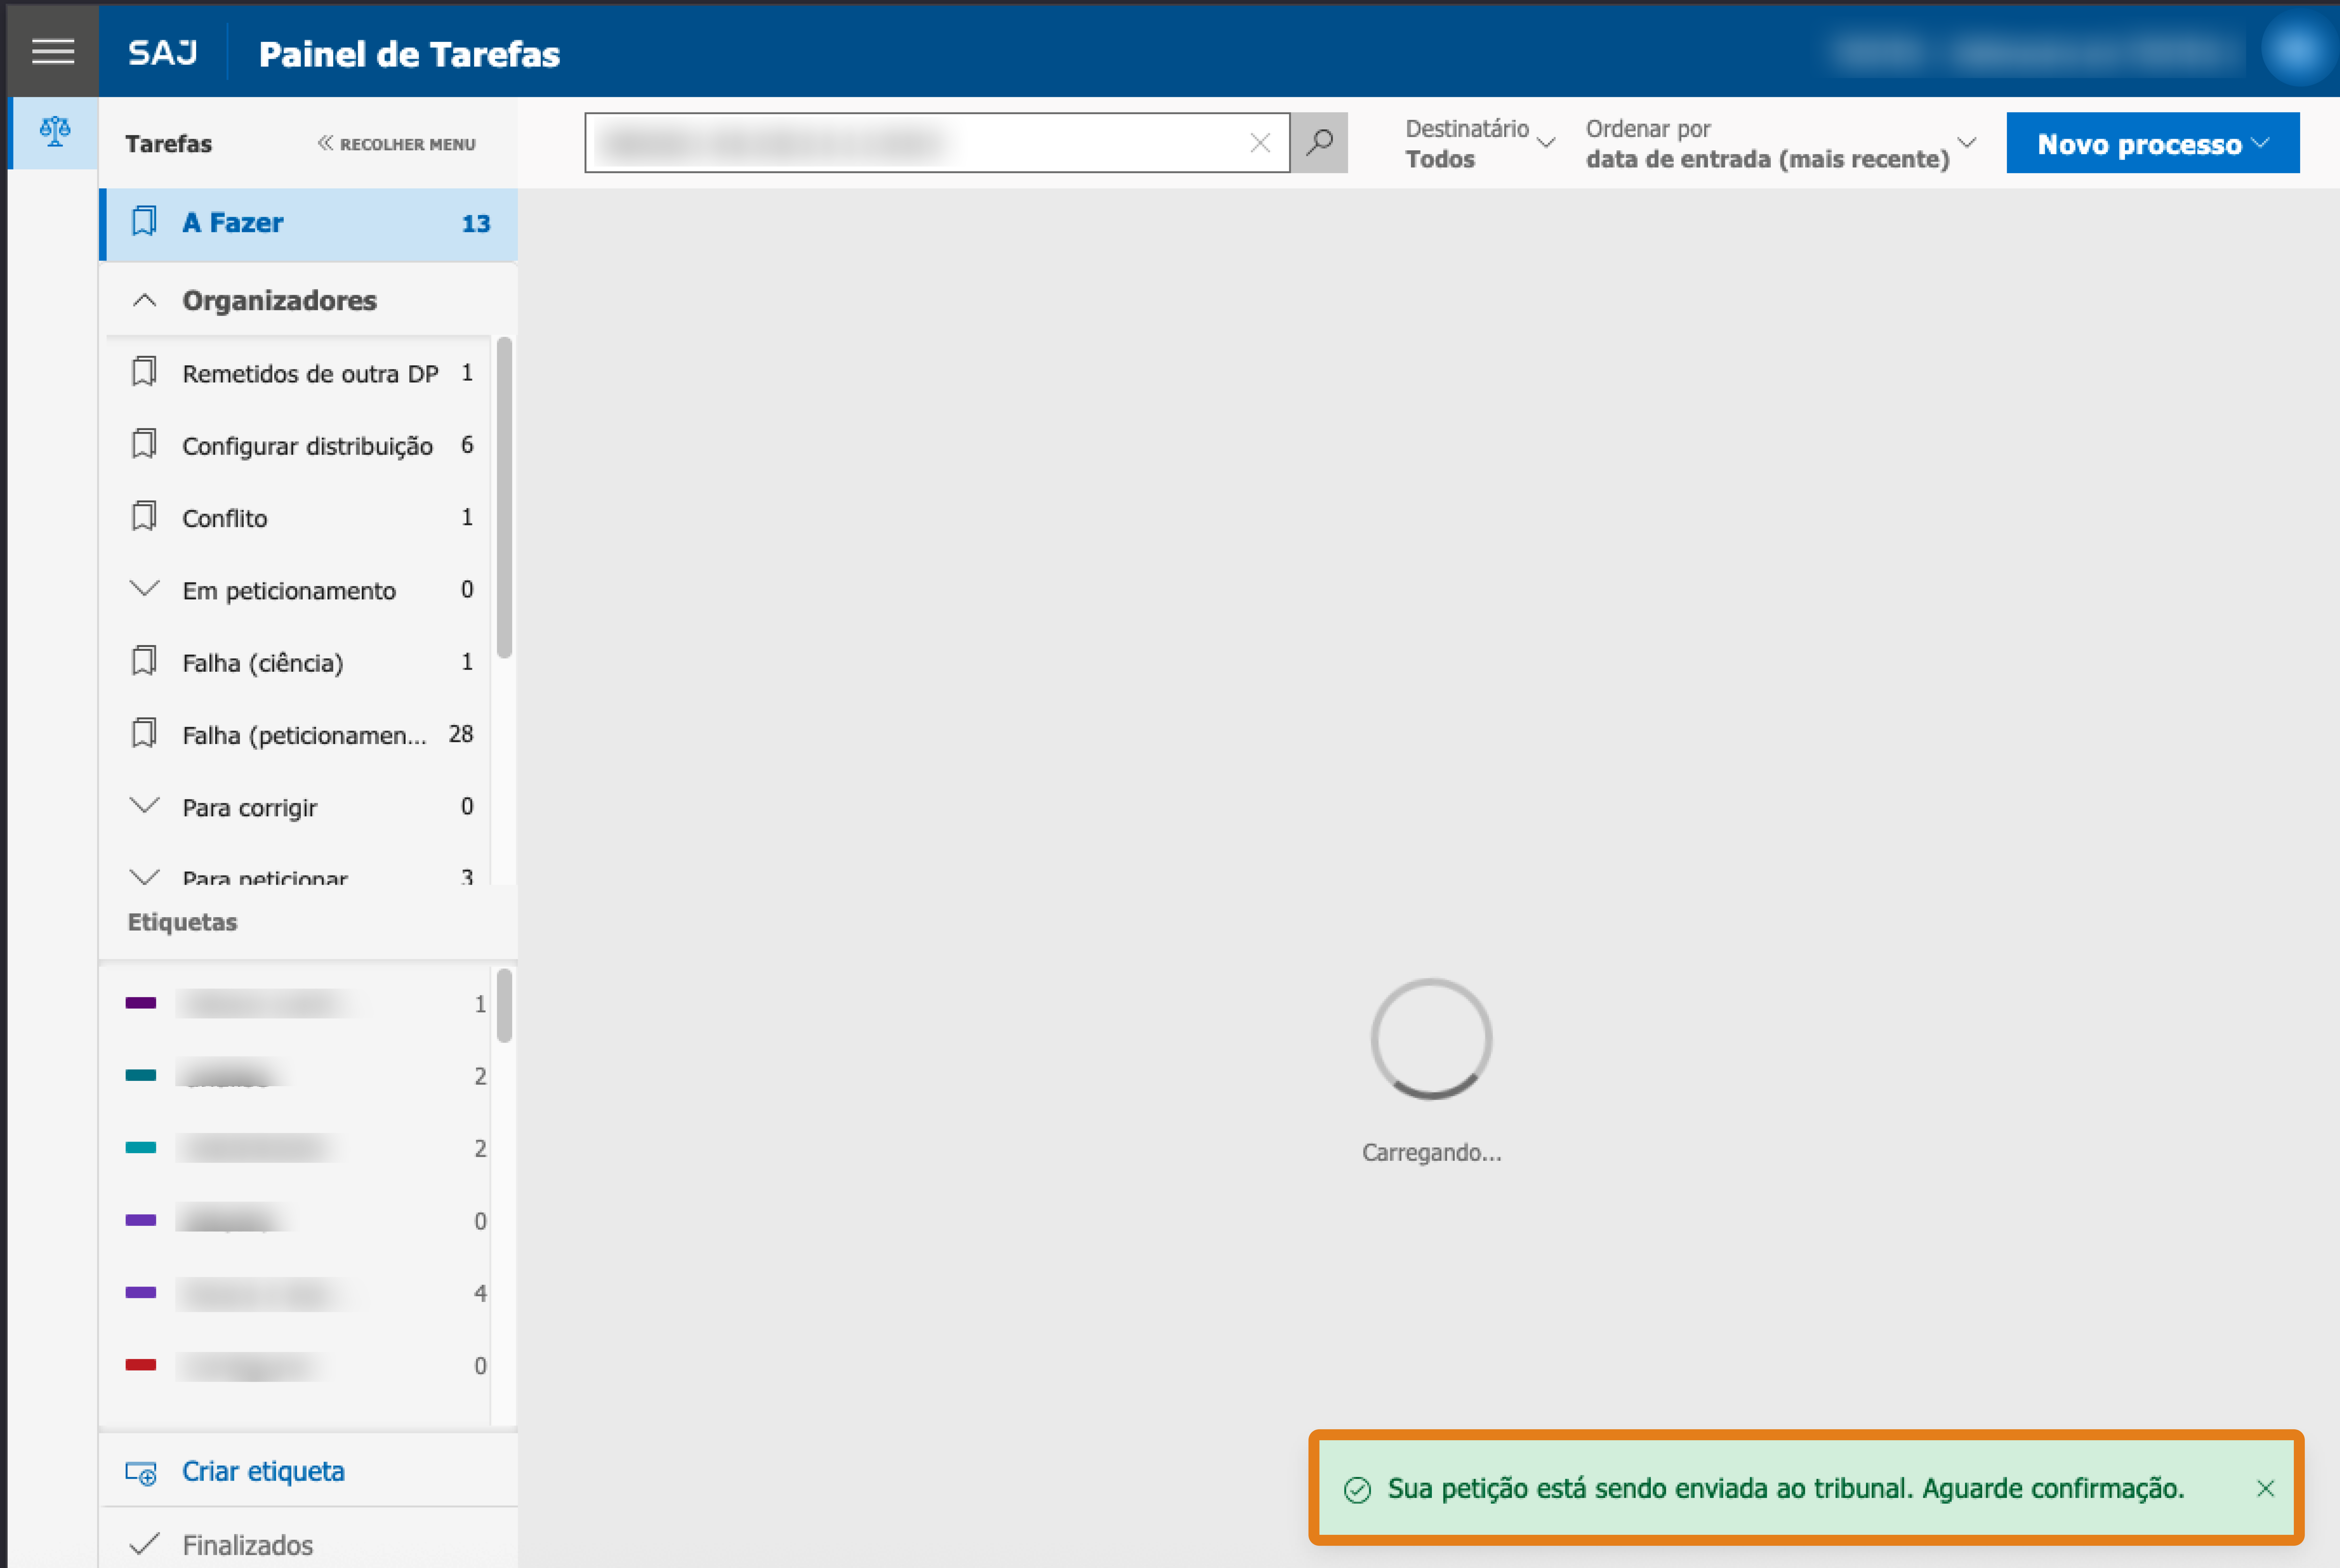Click bookmark icon beside Conflito

pos(144,516)
